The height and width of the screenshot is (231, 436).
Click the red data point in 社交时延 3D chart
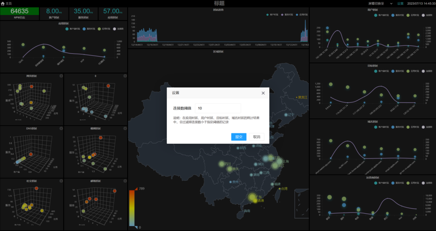(x=36, y=188)
